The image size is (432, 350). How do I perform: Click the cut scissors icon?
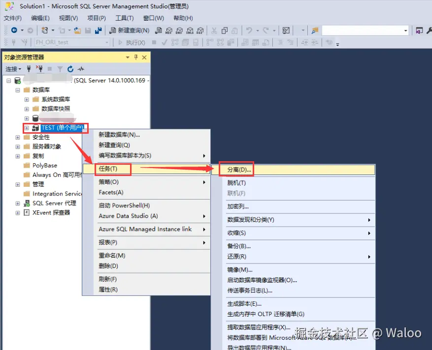tap(214, 30)
